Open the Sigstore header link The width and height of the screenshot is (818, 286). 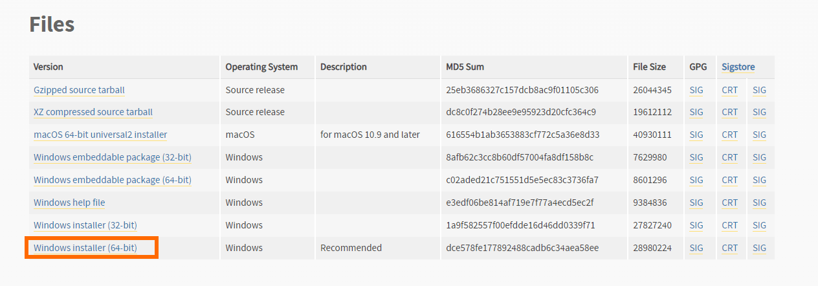[x=738, y=67]
